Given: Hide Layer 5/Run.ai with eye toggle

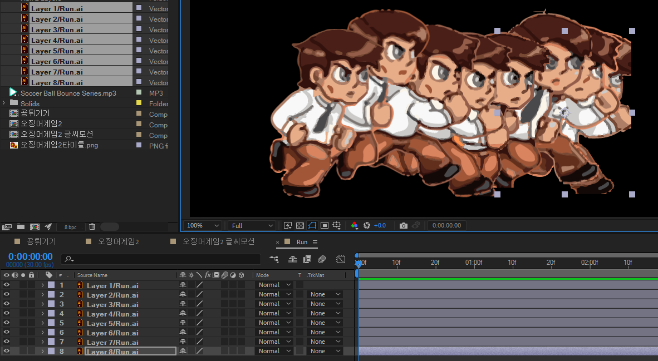Looking at the screenshot, I should pyautogui.click(x=6, y=323).
